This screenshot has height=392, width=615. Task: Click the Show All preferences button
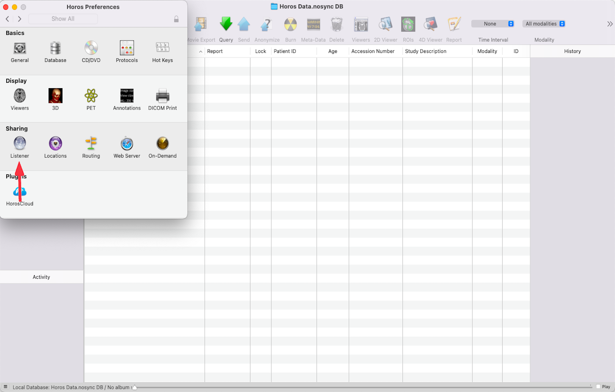click(x=62, y=19)
